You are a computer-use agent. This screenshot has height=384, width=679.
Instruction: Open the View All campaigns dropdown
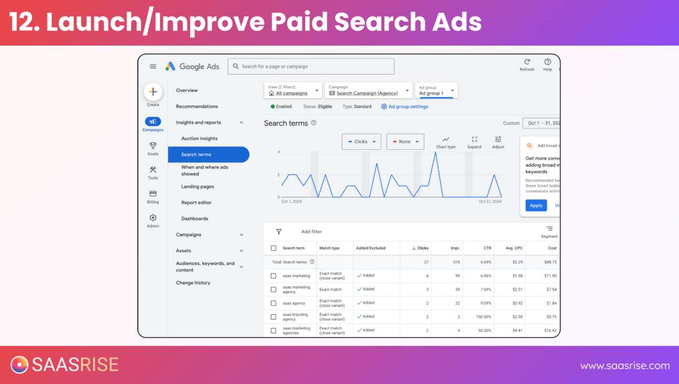[293, 90]
